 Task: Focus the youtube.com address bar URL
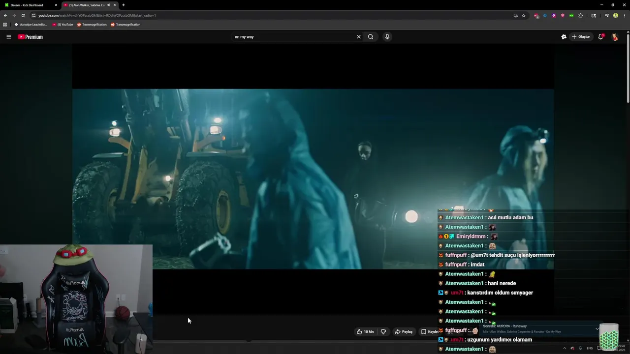pos(97,15)
